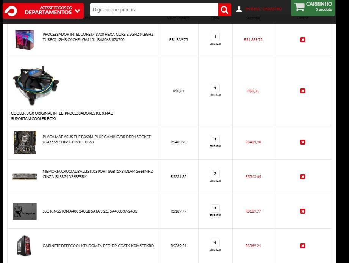Viewport: 349px width, 263px height.
Task: Open the Gabinete Deepcool Kendomen Red title
Action: (98, 246)
